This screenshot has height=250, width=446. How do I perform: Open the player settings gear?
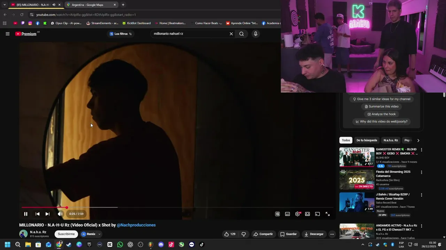(298, 214)
